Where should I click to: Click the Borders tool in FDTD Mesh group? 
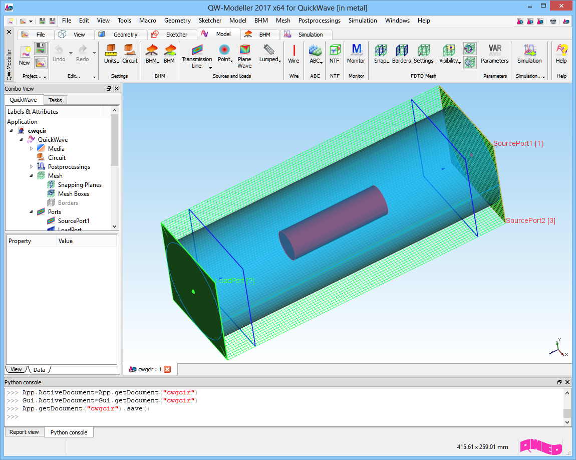pyautogui.click(x=401, y=54)
